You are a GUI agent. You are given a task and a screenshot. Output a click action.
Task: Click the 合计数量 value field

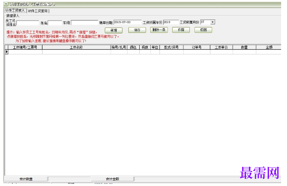click(x=69, y=179)
